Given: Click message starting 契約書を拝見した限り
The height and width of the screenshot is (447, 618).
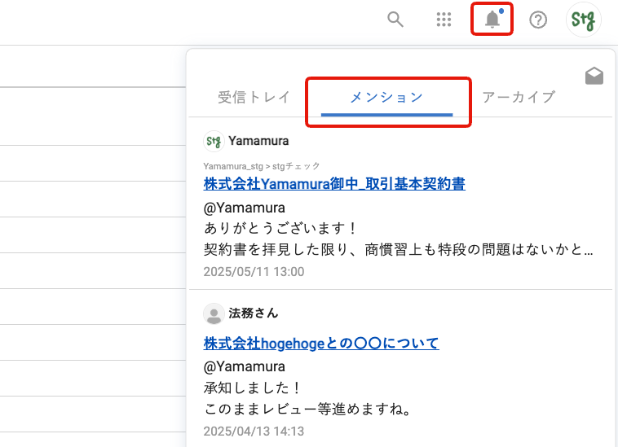Looking at the screenshot, I should (399, 249).
